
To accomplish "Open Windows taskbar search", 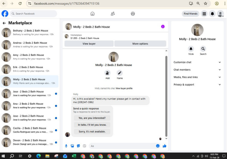I will 12,156.
